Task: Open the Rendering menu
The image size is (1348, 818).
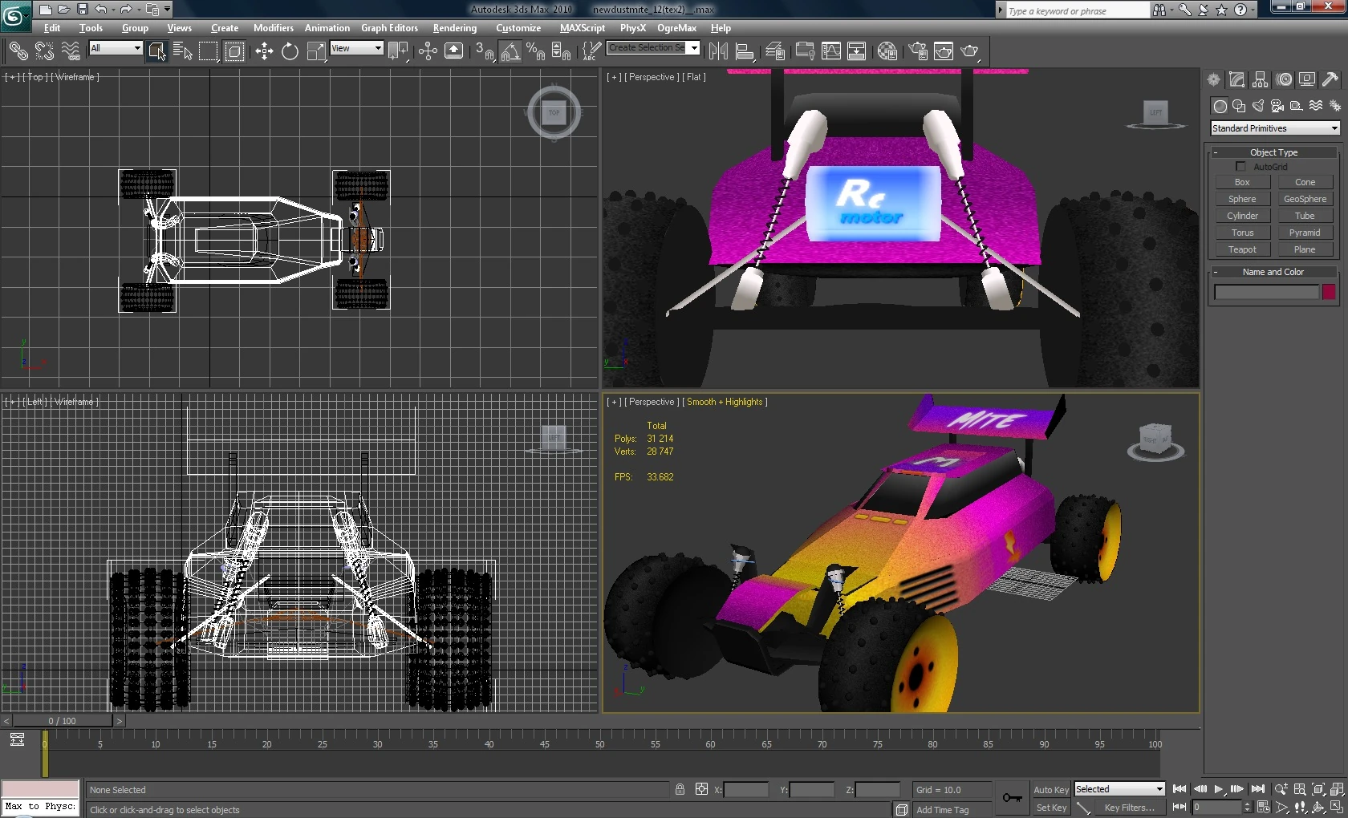Action: 455,28
